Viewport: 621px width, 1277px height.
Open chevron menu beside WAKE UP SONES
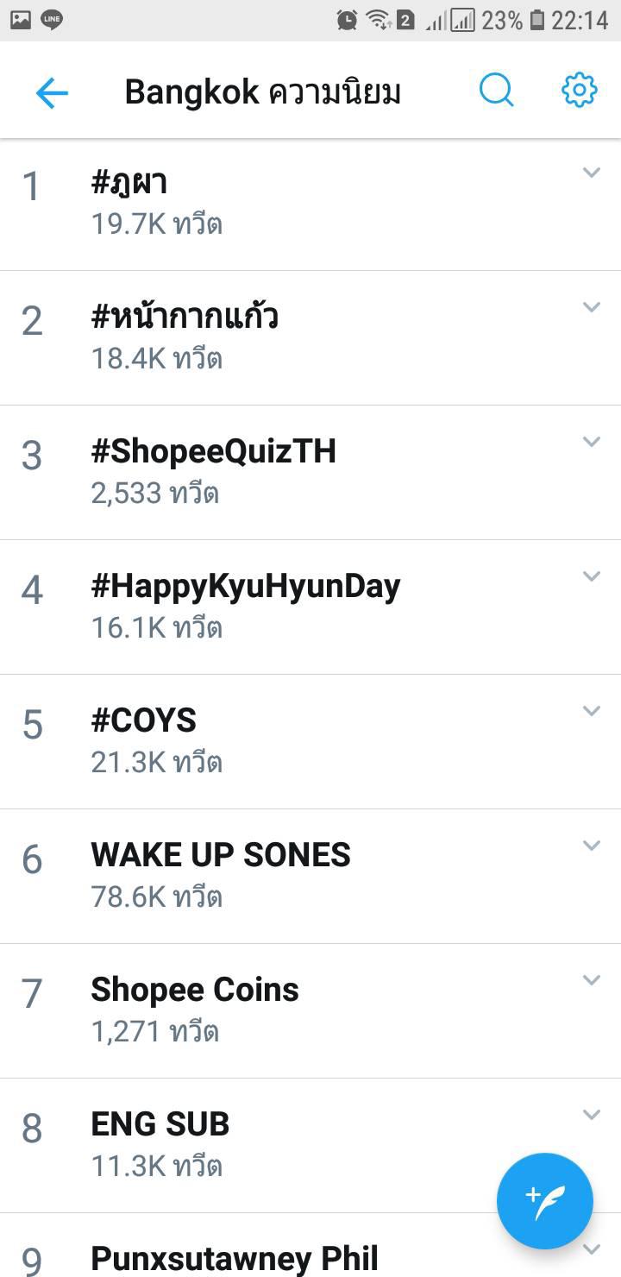point(591,846)
